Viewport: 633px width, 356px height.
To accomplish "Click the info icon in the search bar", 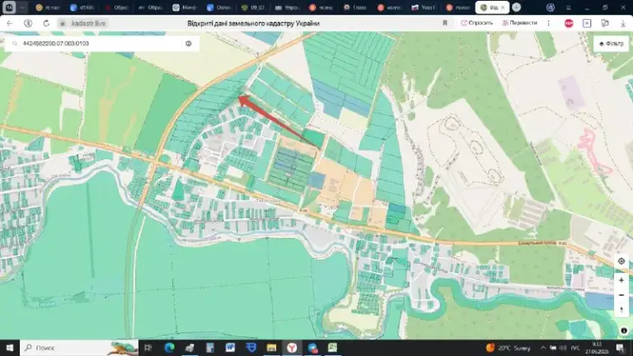I will pos(189,43).
